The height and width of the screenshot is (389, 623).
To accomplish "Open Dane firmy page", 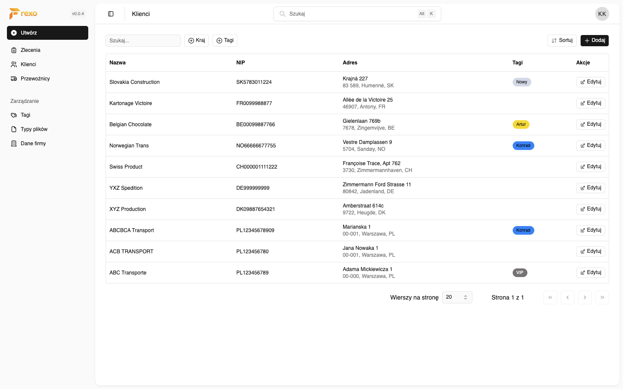I will tap(33, 143).
